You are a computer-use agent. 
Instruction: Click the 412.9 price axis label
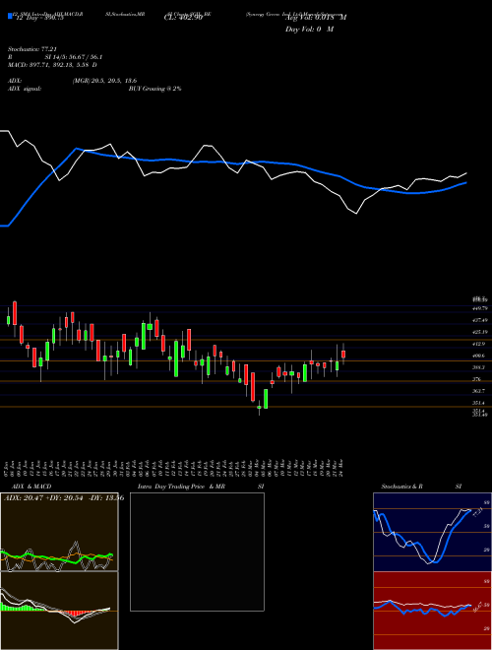pos(479,344)
